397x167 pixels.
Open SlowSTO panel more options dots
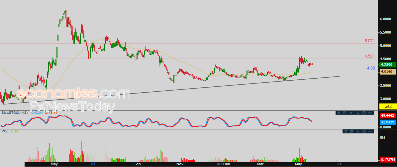(x=370, y=113)
